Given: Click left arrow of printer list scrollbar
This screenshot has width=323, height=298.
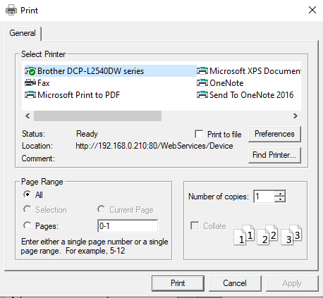Looking at the screenshot, I should (28, 116).
